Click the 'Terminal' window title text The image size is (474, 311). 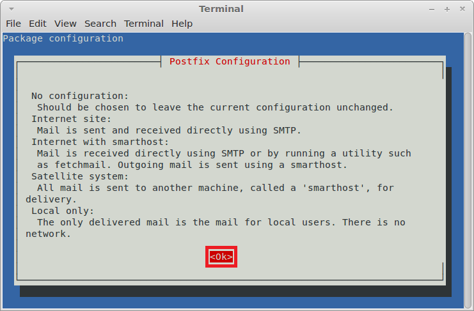click(221, 9)
